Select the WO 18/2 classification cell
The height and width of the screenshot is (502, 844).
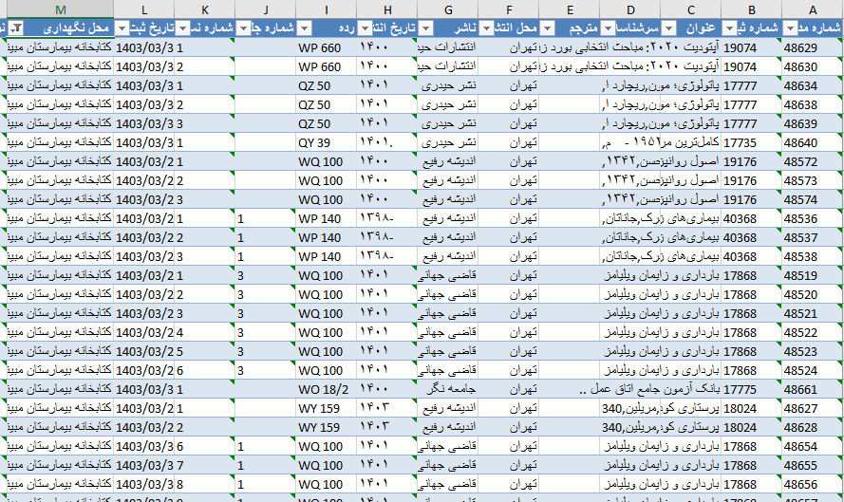pyautogui.click(x=325, y=389)
